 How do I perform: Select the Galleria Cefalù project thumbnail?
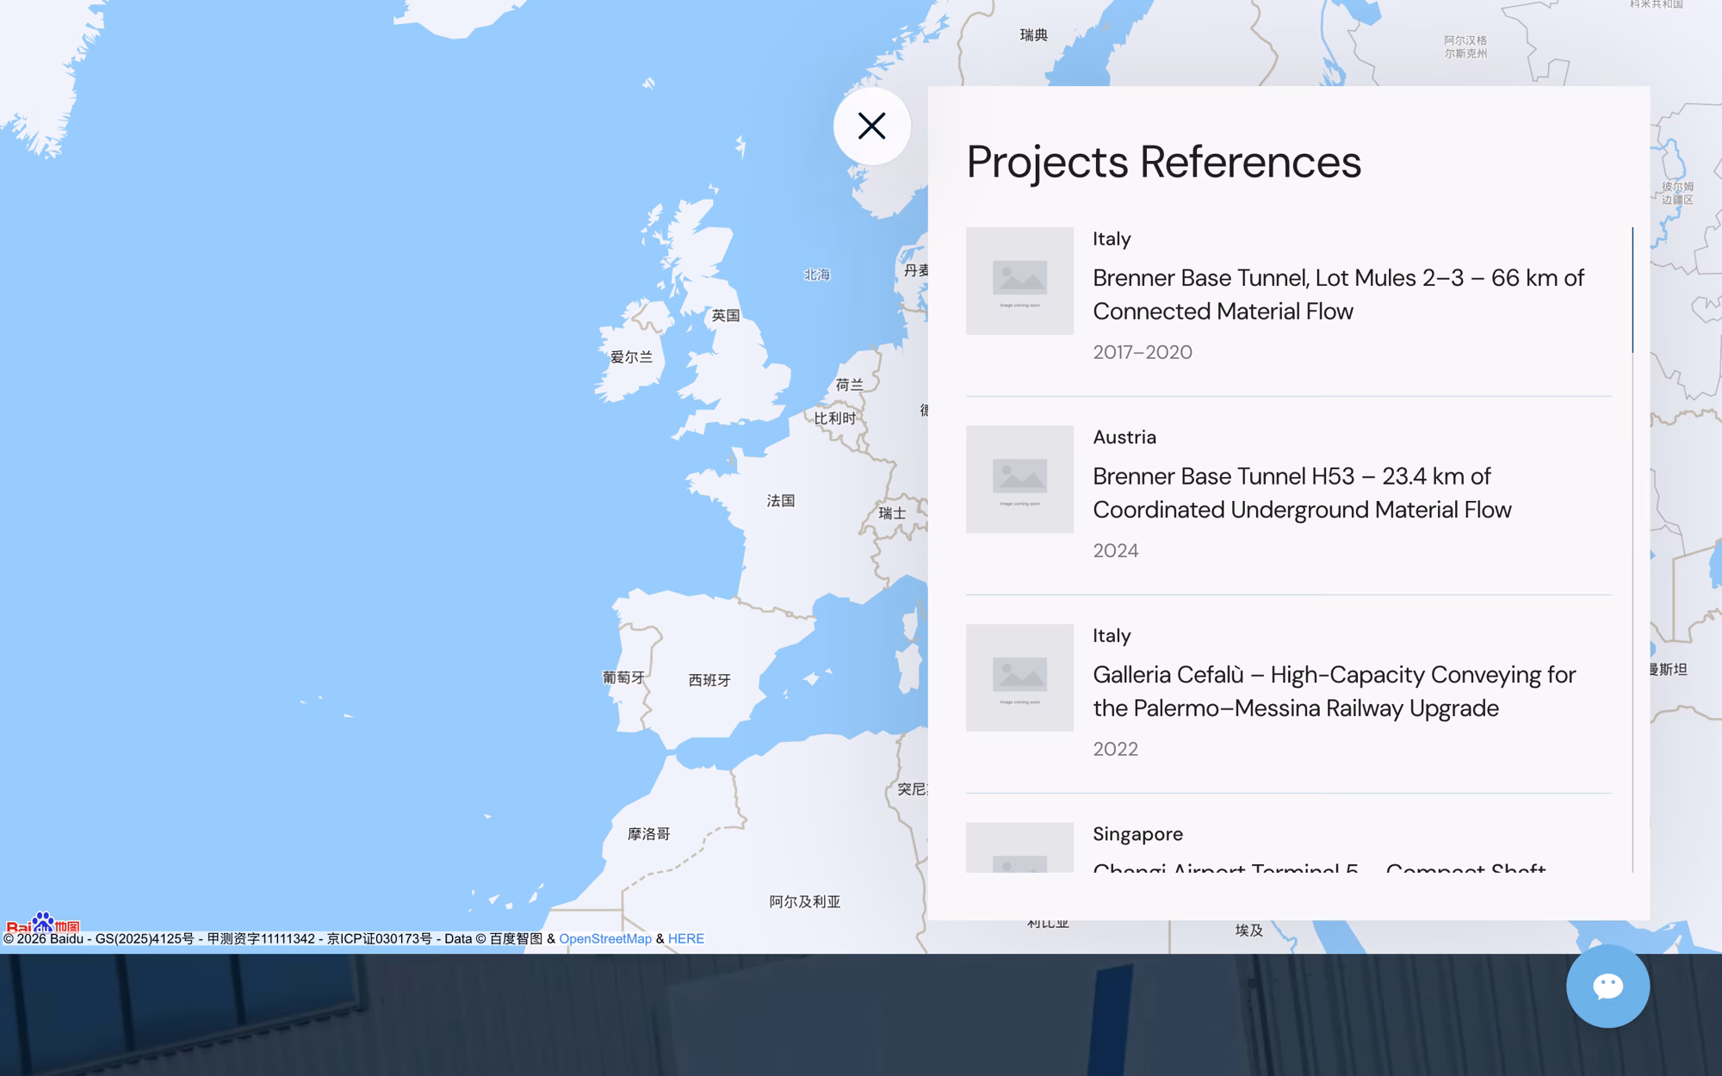pos(1019,677)
